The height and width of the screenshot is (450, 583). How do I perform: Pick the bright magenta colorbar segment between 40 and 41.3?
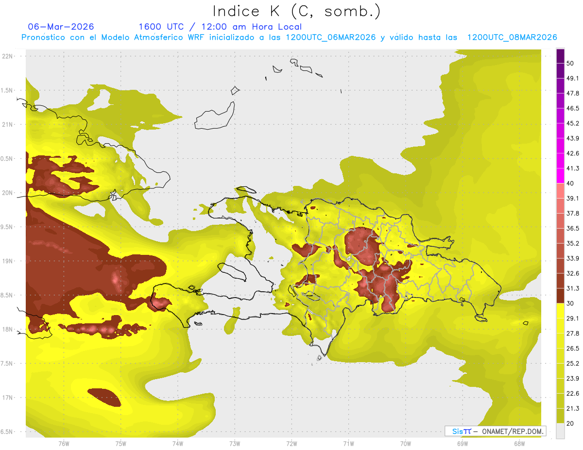pyautogui.click(x=560, y=176)
